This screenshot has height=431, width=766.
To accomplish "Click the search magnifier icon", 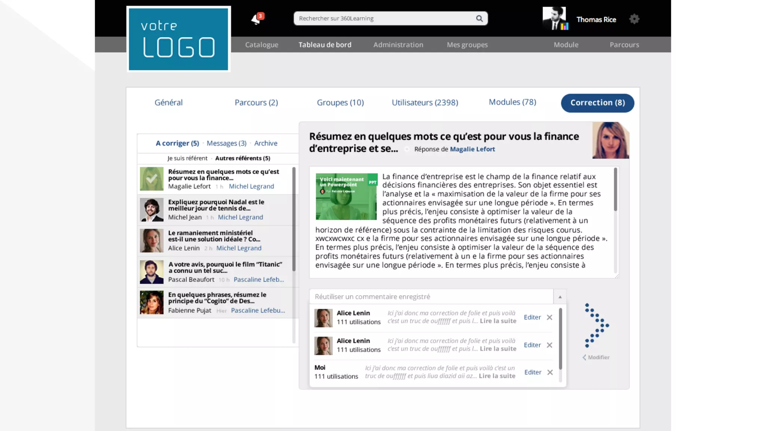I will tap(479, 18).
